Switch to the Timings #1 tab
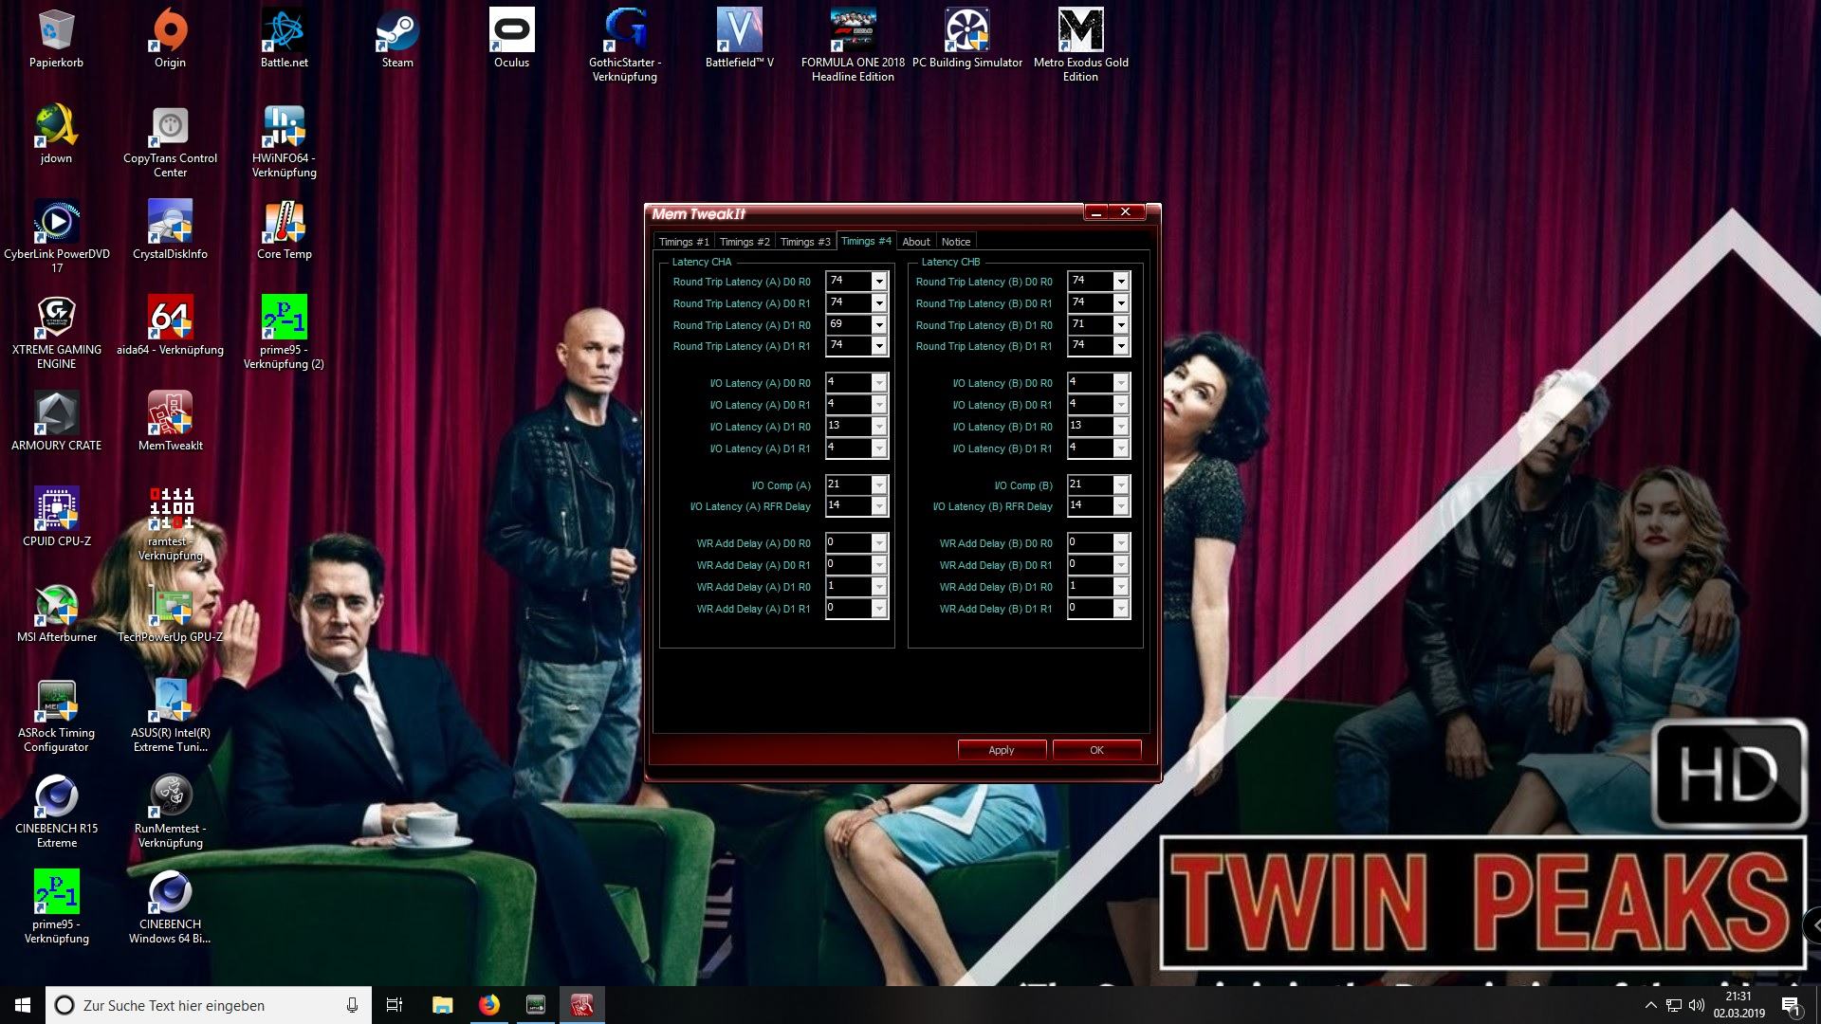1821x1024 pixels. [x=684, y=242]
